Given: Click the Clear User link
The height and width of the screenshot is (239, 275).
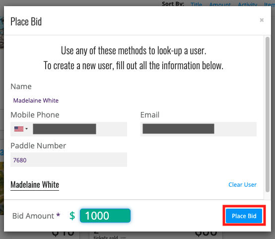Looking at the screenshot, I should click(242, 185).
